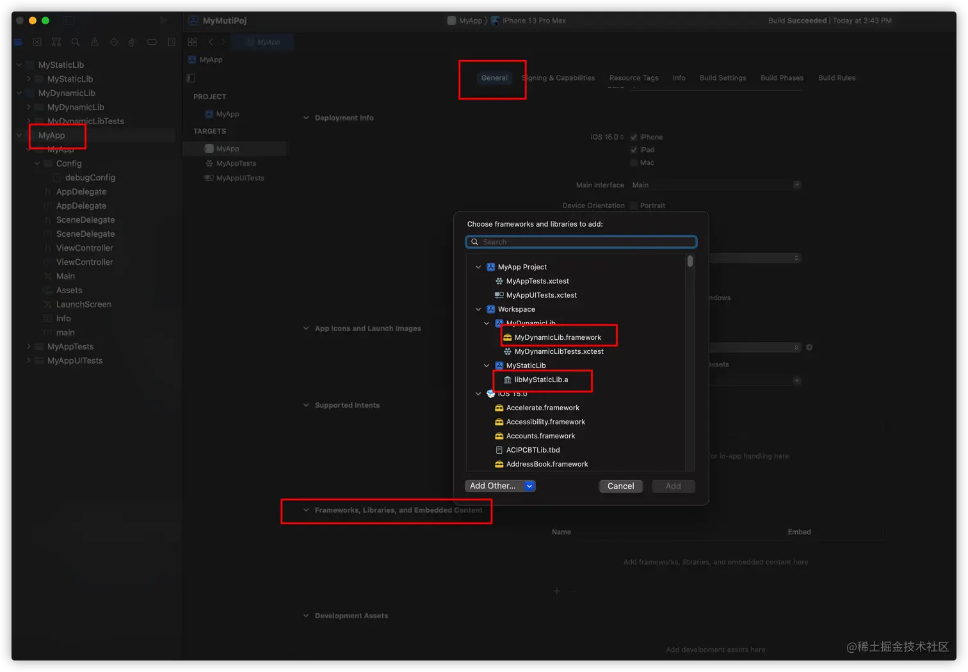
Task: Select the MyAppTests target
Action: coord(235,163)
